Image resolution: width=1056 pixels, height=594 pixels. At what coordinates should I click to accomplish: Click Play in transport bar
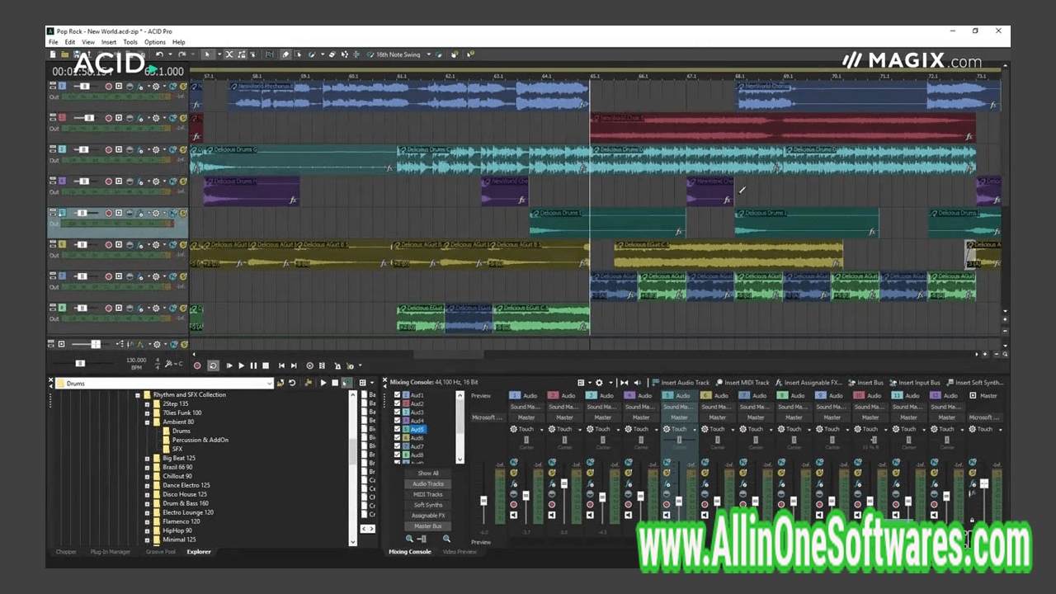241,365
